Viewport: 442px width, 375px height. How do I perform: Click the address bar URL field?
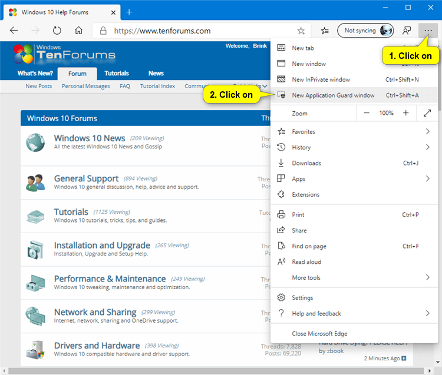[x=202, y=31]
